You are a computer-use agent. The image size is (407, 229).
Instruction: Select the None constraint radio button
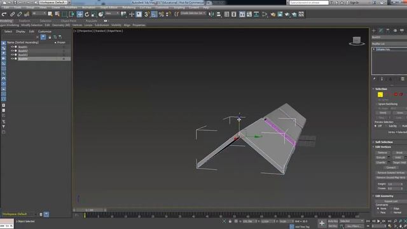coord(378,209)
